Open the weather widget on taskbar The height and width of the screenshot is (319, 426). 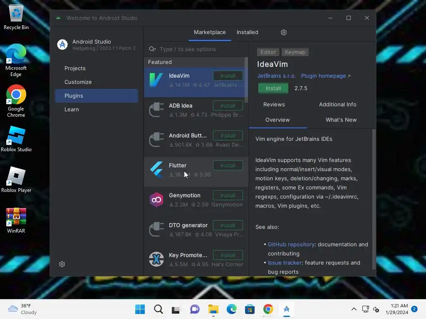(x=22, y=309)
